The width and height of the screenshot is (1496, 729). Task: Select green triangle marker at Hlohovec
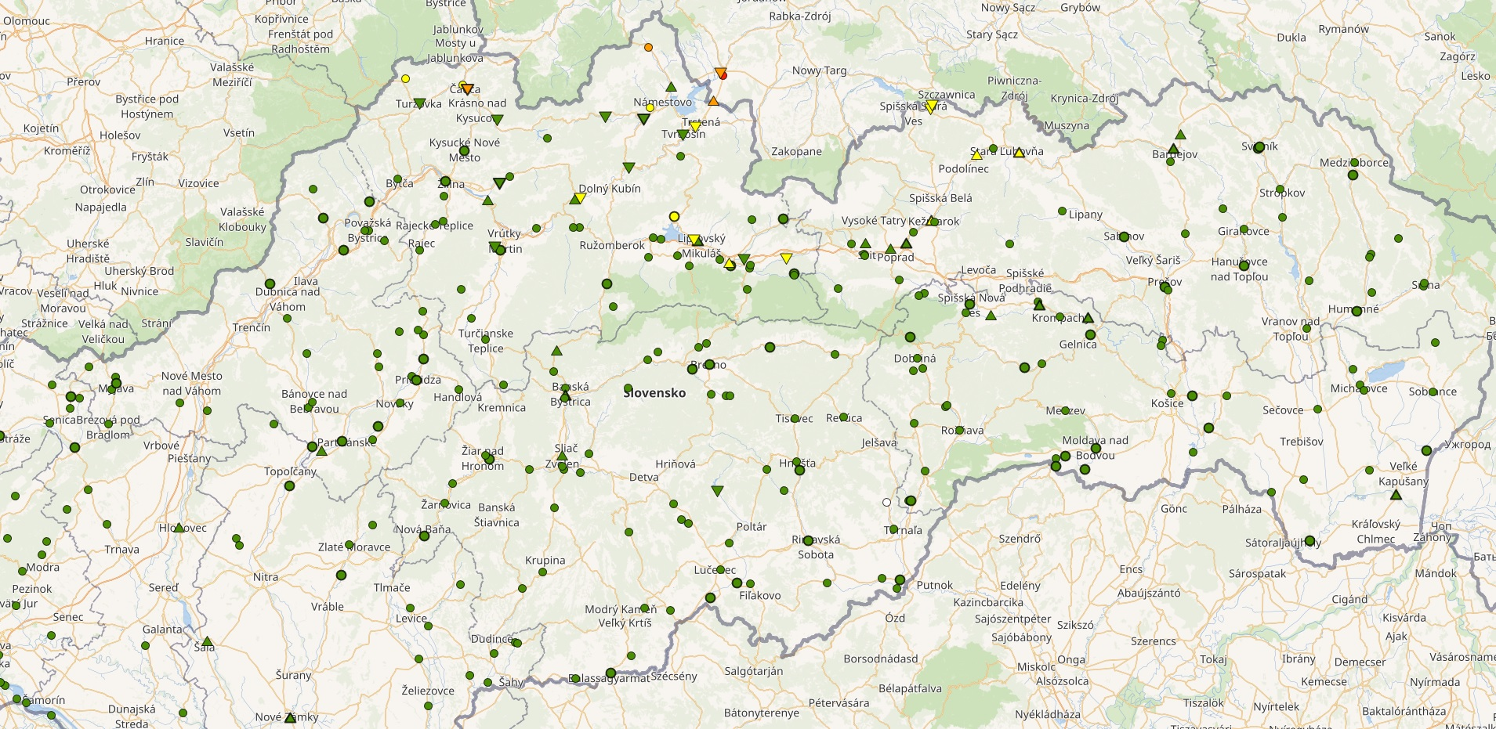pos(179,528)
